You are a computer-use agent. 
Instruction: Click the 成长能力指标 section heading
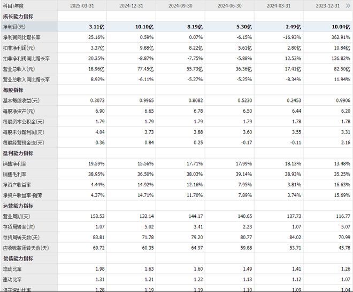coord(18,17)
